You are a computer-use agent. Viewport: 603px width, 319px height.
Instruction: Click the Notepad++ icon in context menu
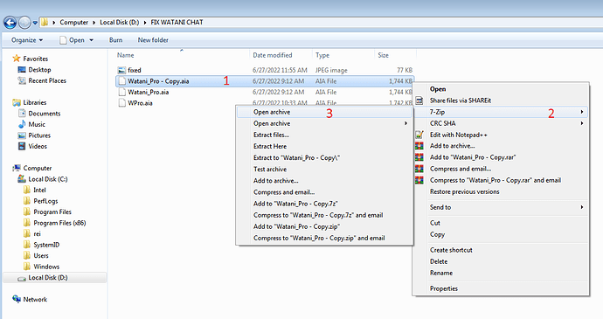(419, 135)
